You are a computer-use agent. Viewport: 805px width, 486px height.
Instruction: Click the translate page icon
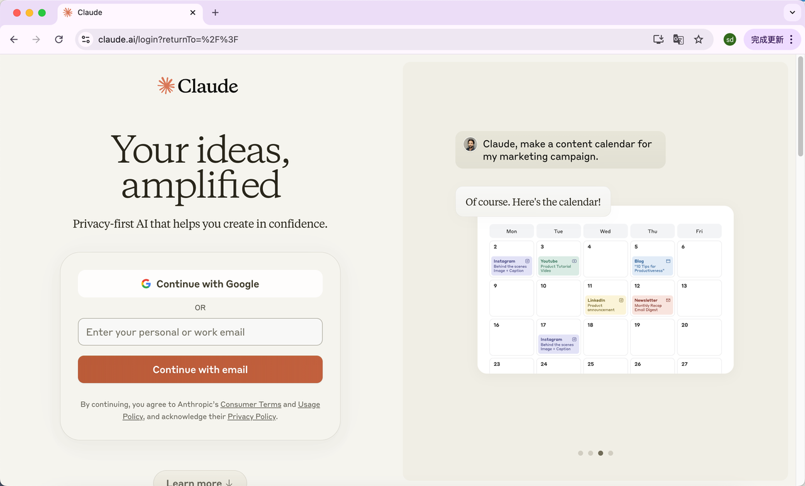click(x=679, y=40)
